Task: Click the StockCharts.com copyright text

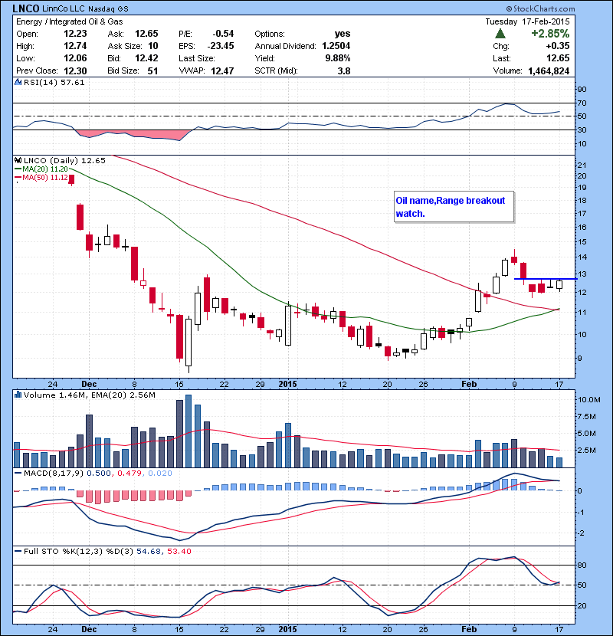Action: point(540,8)
